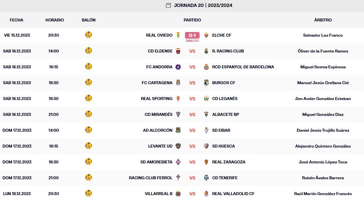Click the Levante UD club crest
The image size is (364, 206).
tap(178, 146)
